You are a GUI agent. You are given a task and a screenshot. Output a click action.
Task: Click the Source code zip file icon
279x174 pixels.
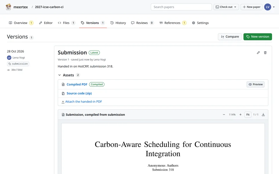63,93
